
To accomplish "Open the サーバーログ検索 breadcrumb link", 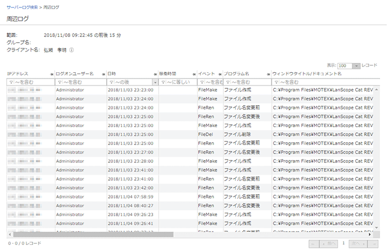I will [23, 6].
